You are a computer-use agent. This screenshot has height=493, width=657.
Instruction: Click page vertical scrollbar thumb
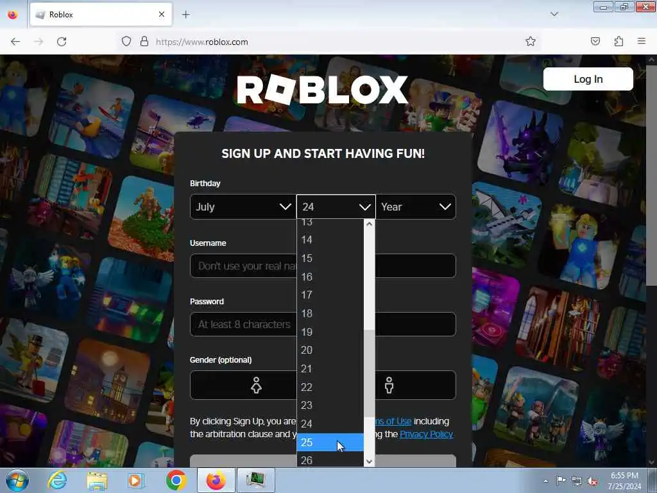pyautogui.click(x=651, y=175)
